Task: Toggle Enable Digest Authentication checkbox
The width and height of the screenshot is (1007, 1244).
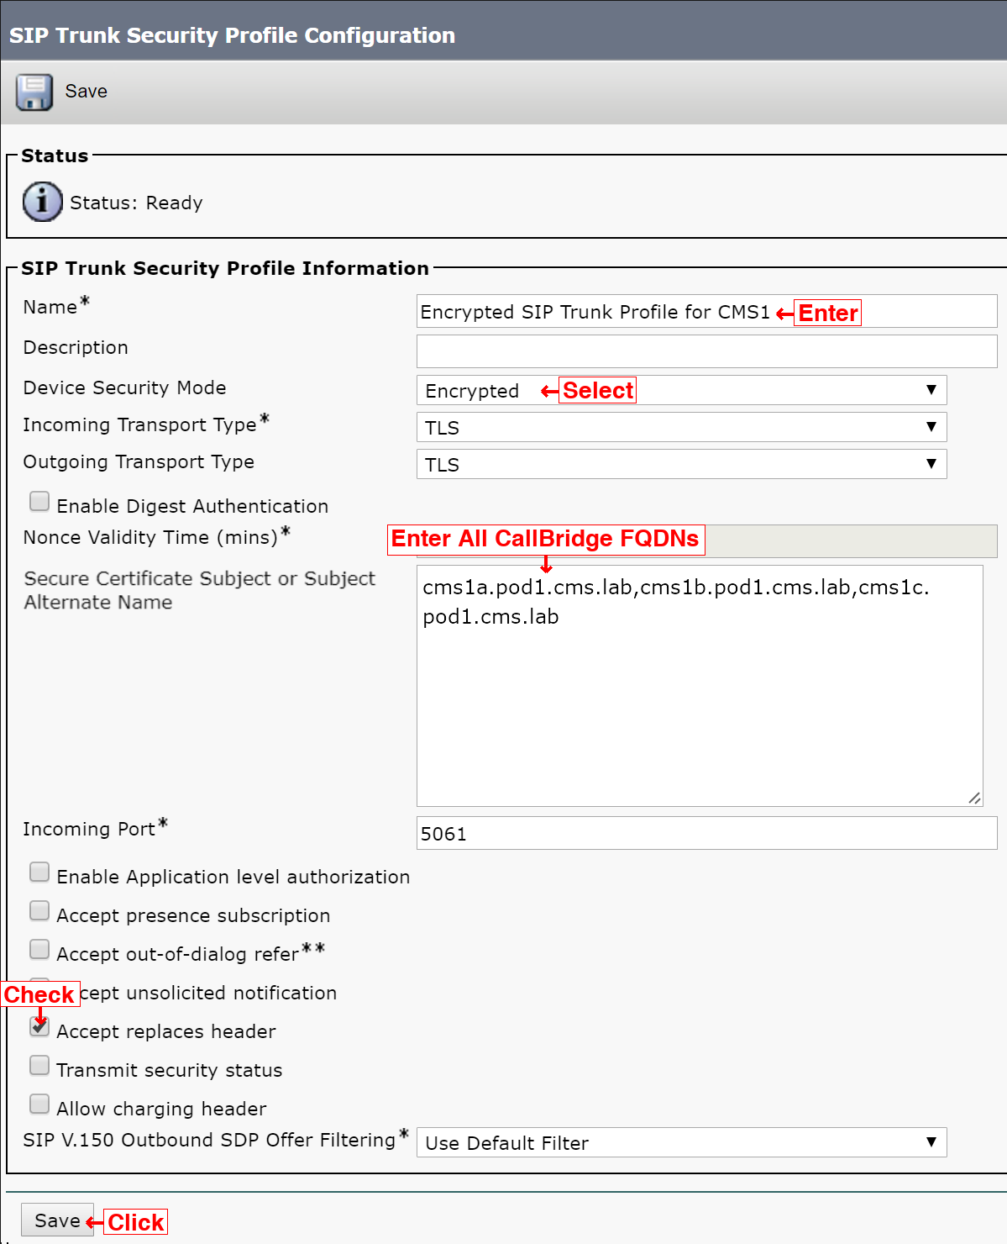Action: tap(39, 502)
